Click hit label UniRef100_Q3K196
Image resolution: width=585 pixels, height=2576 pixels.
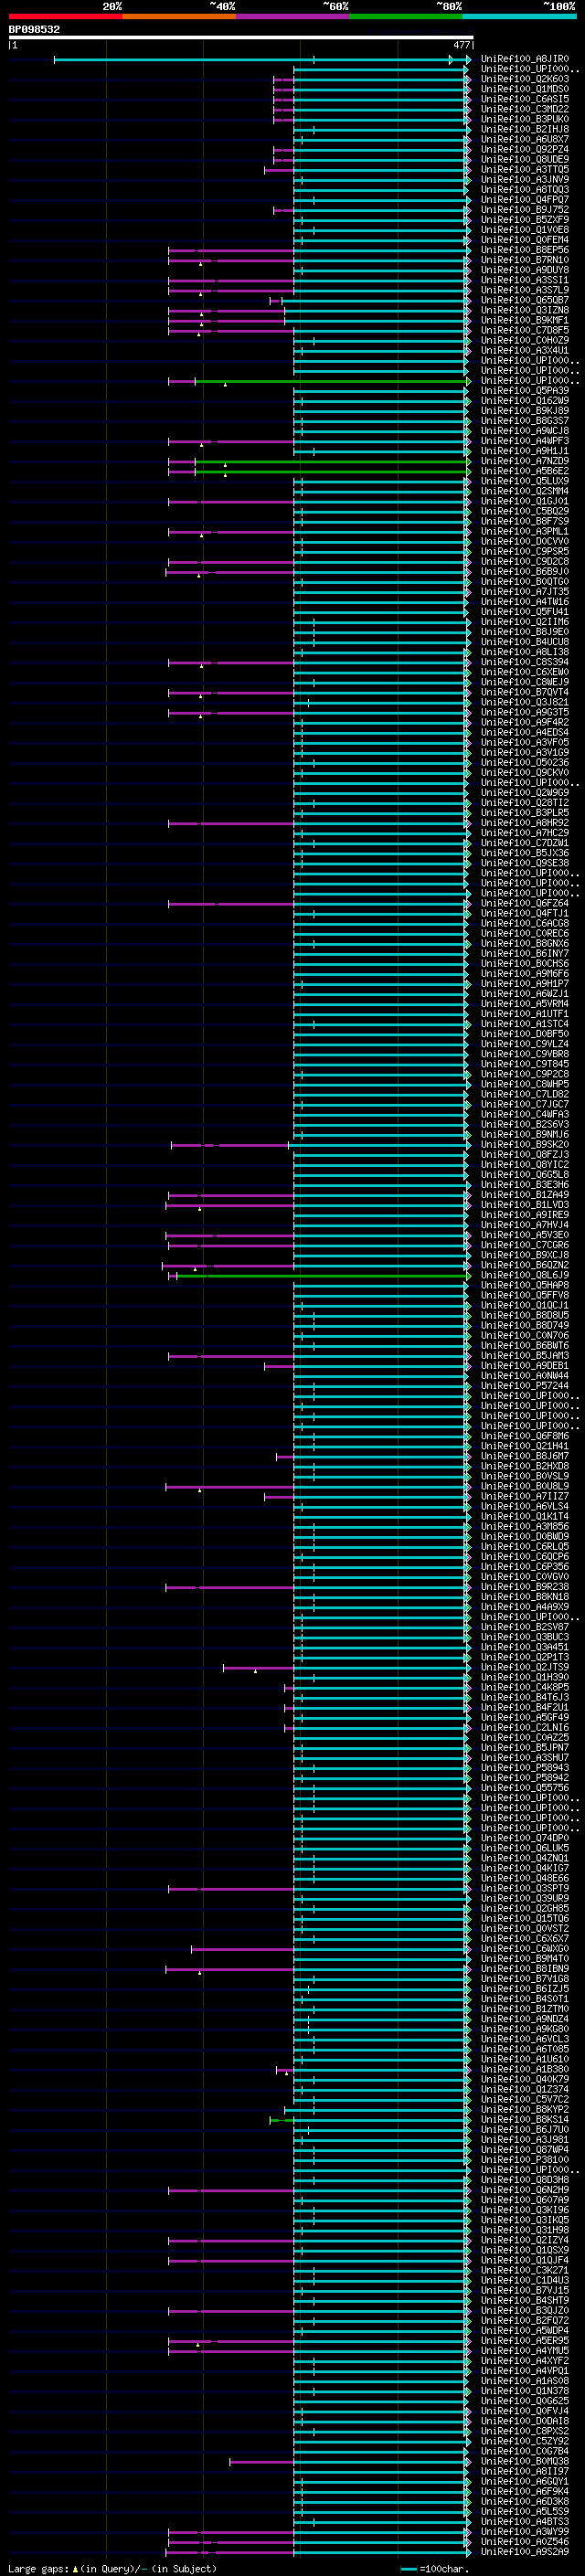click(x=524, y=2210)
